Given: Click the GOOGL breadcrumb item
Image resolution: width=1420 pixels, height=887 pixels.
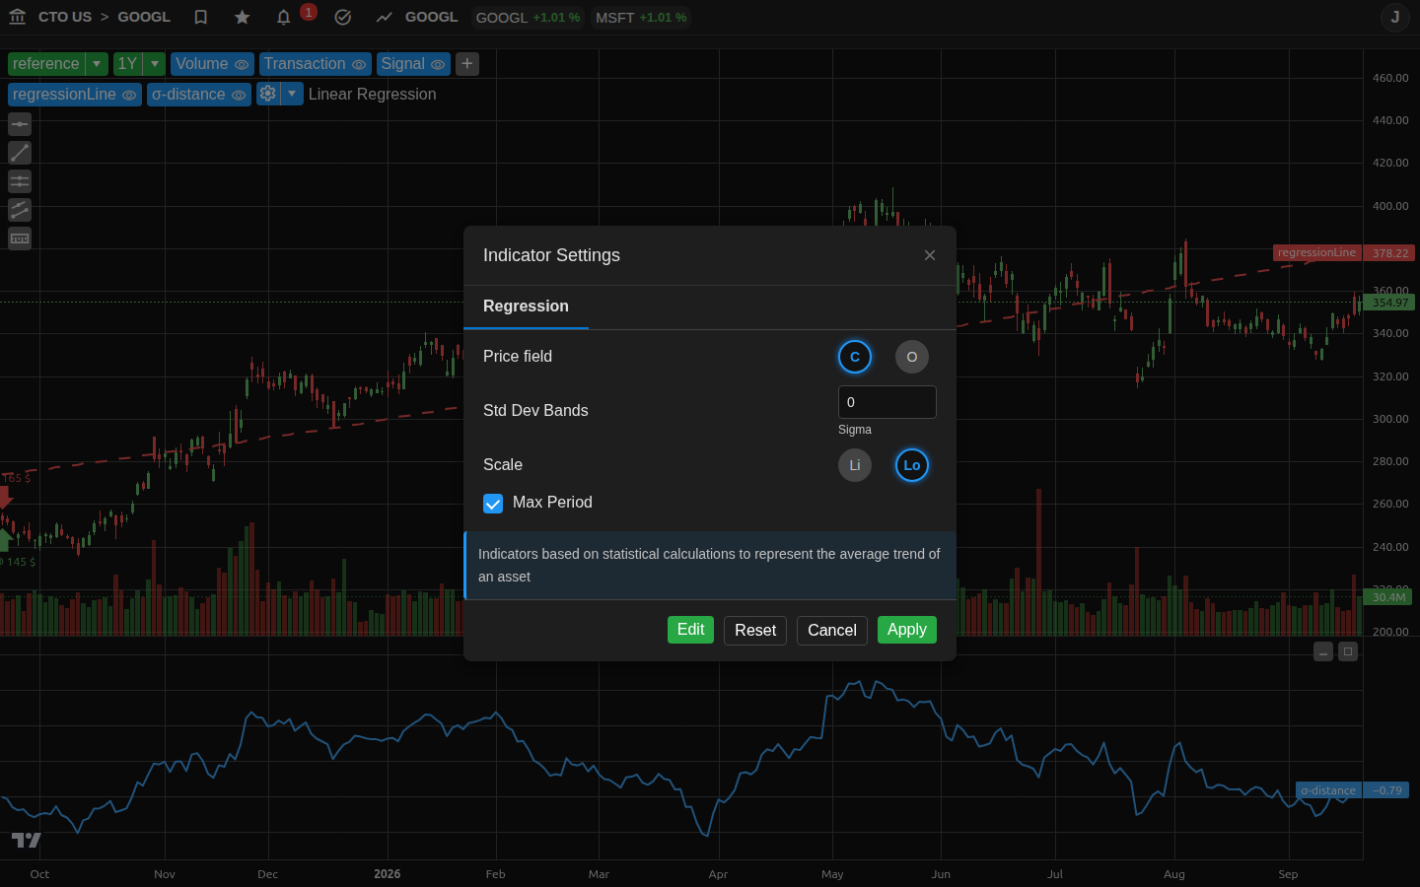Looking at the screenshot, I should click(x=144, y=17).
